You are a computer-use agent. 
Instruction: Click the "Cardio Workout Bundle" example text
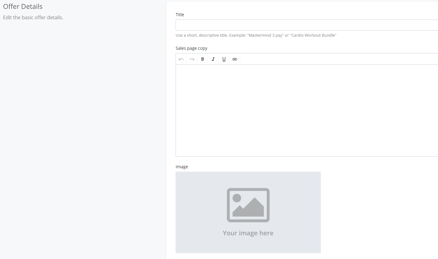click(x=313, y=35)
